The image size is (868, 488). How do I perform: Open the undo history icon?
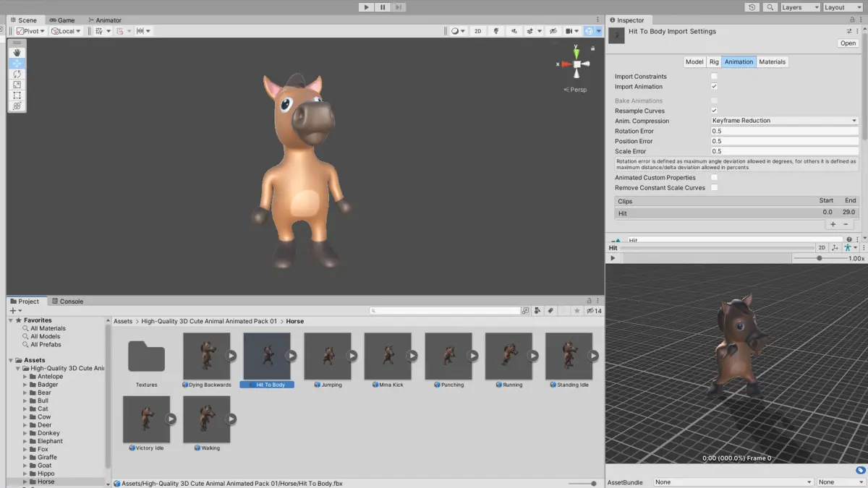coord(753,7)
